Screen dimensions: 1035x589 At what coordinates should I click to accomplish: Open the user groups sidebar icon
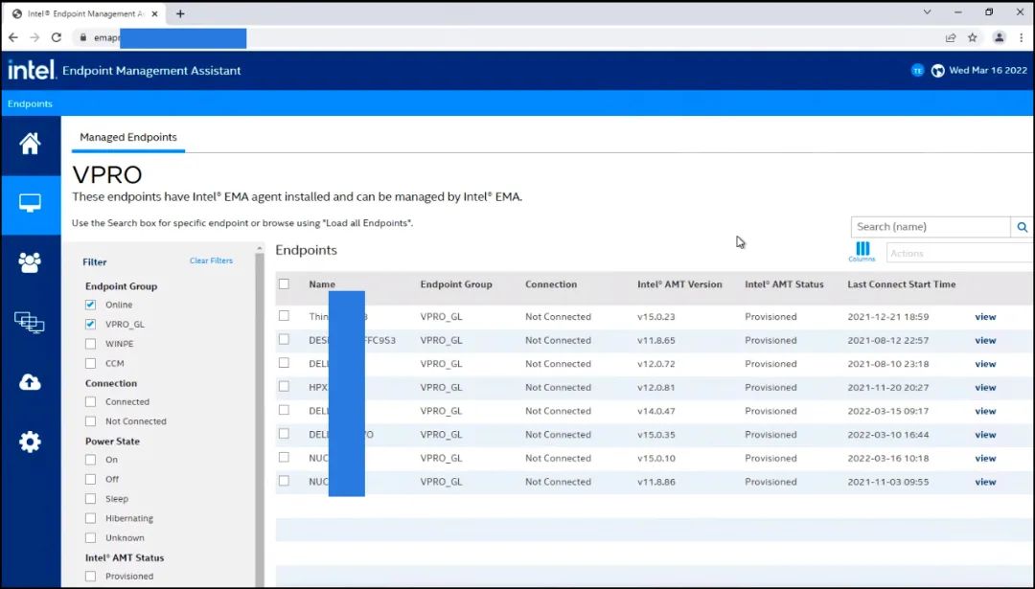coord(30,262)
